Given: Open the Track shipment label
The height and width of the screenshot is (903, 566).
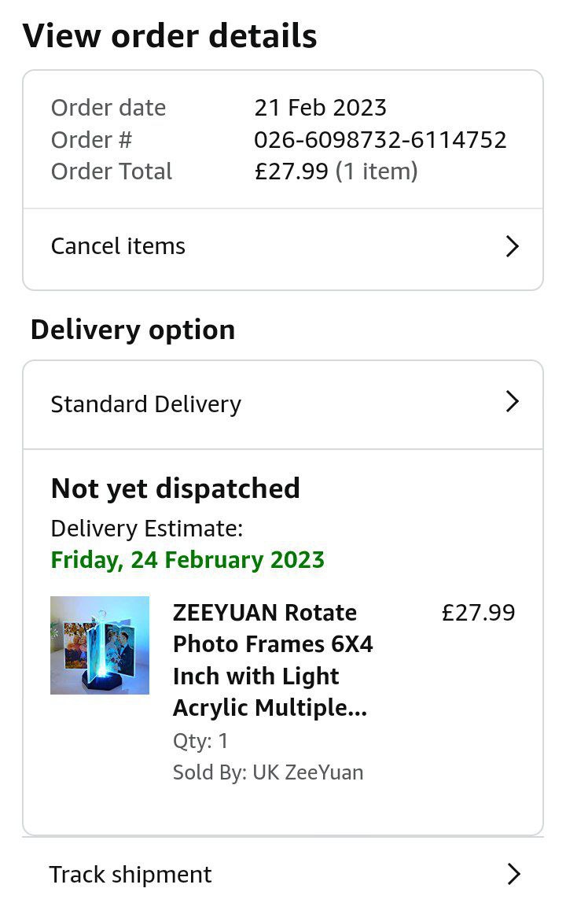Looking at the screenshot, I should [130, 875].
